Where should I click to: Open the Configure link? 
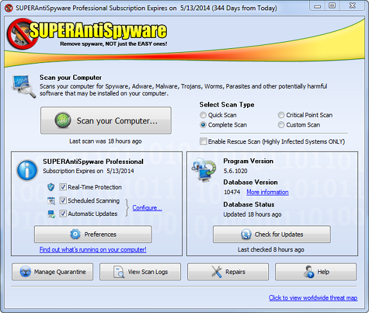tap(147, 208)
